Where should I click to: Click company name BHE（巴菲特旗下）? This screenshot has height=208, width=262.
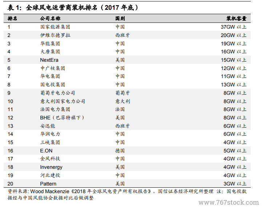pyautogui.click(x=62, y=118)
